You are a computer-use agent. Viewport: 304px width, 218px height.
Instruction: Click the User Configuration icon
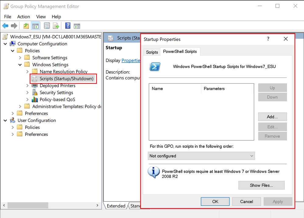click(12, 120)
